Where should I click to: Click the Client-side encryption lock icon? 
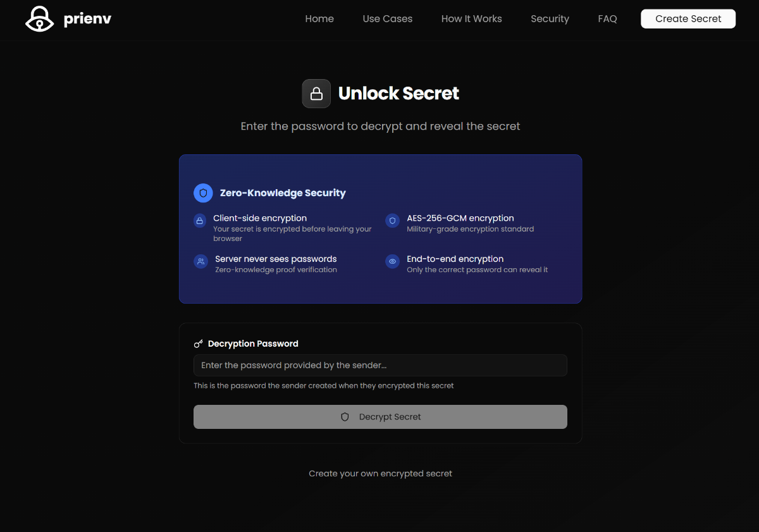tap(200, 221)
